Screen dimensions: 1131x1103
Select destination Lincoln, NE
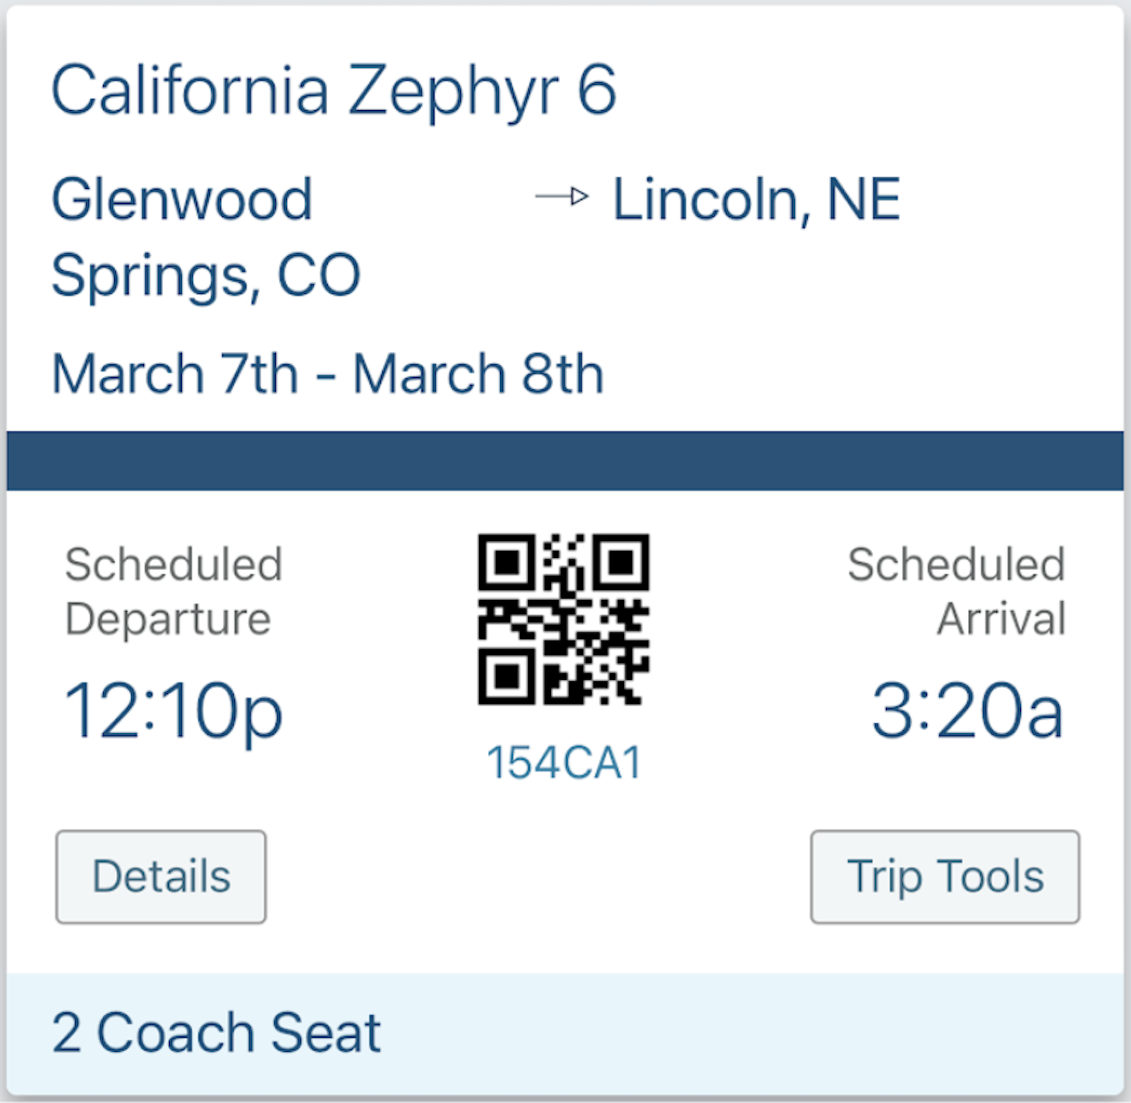click(x=756, y=200)
